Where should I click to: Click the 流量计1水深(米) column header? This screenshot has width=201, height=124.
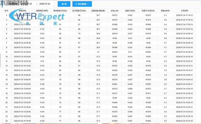click(148, 11)
